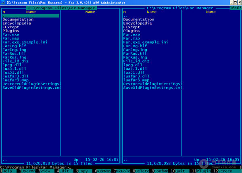Click the 7 MkFold function key
Viewport: 242px width, 173px height.
[122, 171]
